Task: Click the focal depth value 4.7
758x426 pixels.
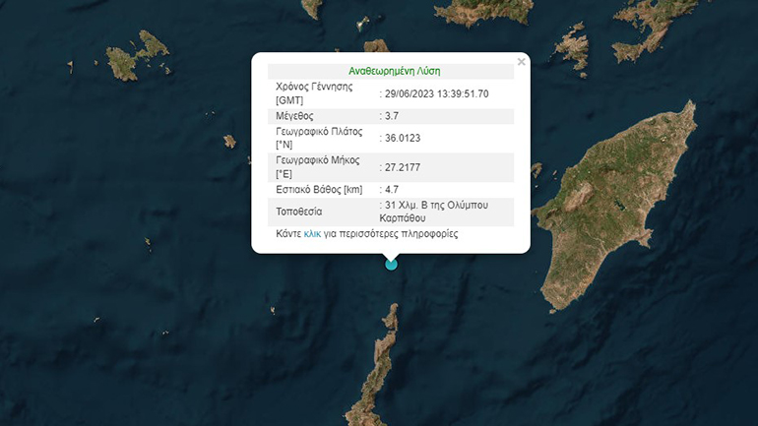Action: coord(394,189)
